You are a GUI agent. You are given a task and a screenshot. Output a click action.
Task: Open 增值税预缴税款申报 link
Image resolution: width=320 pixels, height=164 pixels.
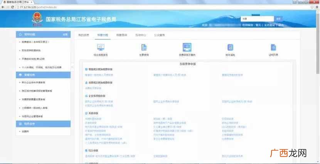click(x=232, y=75)
